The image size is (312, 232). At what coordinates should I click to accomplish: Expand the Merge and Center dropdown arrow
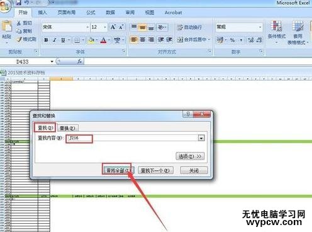pos(209,40)
